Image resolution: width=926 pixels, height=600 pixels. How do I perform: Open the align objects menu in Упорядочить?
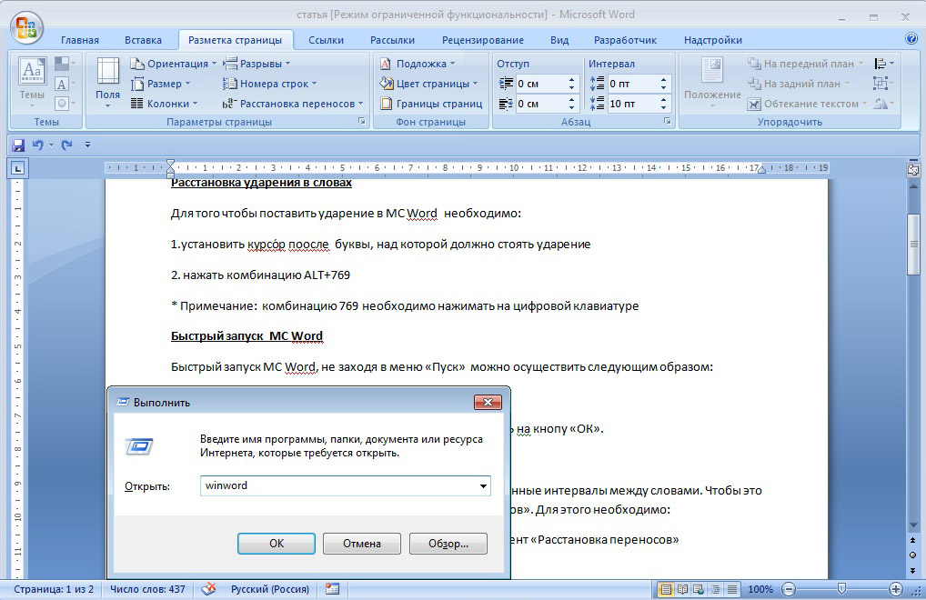[x=883, y=63]
